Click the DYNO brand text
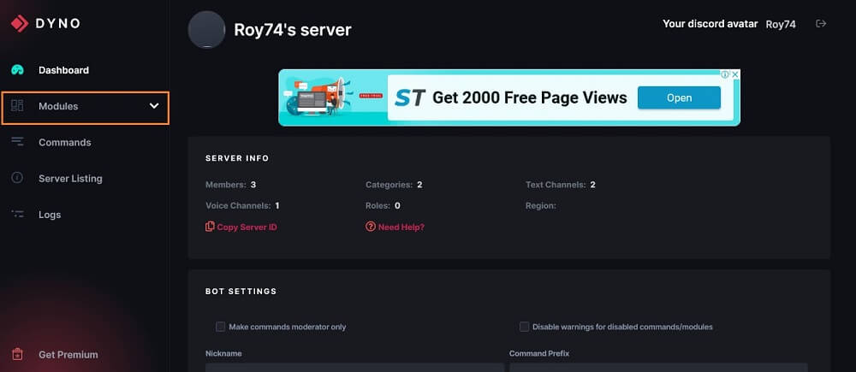This screenshot has height=372, width=856. coord(58,23)
